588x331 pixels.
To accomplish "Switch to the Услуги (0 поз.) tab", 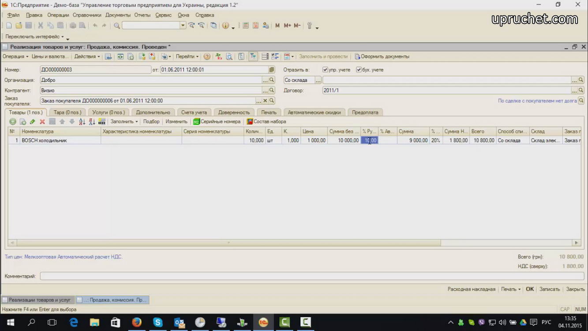I will (109, 113).
